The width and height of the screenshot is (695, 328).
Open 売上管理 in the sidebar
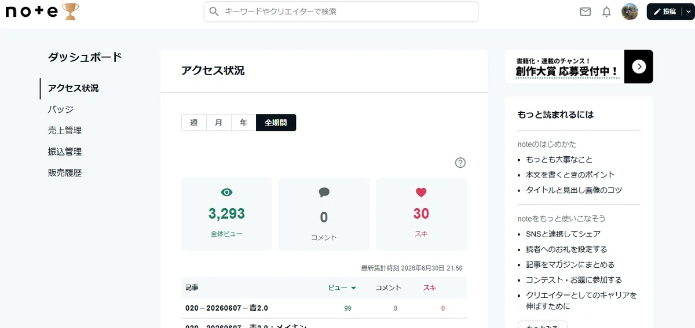[65, 131]
